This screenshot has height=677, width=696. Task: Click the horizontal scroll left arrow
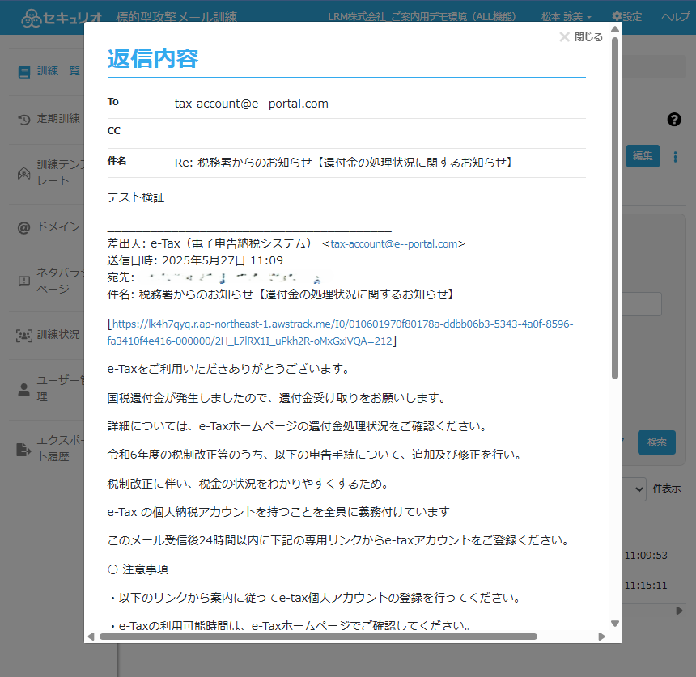[91, 637]
